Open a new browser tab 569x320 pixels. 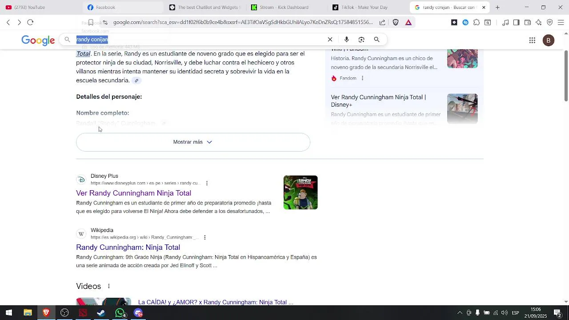(497, 7)
